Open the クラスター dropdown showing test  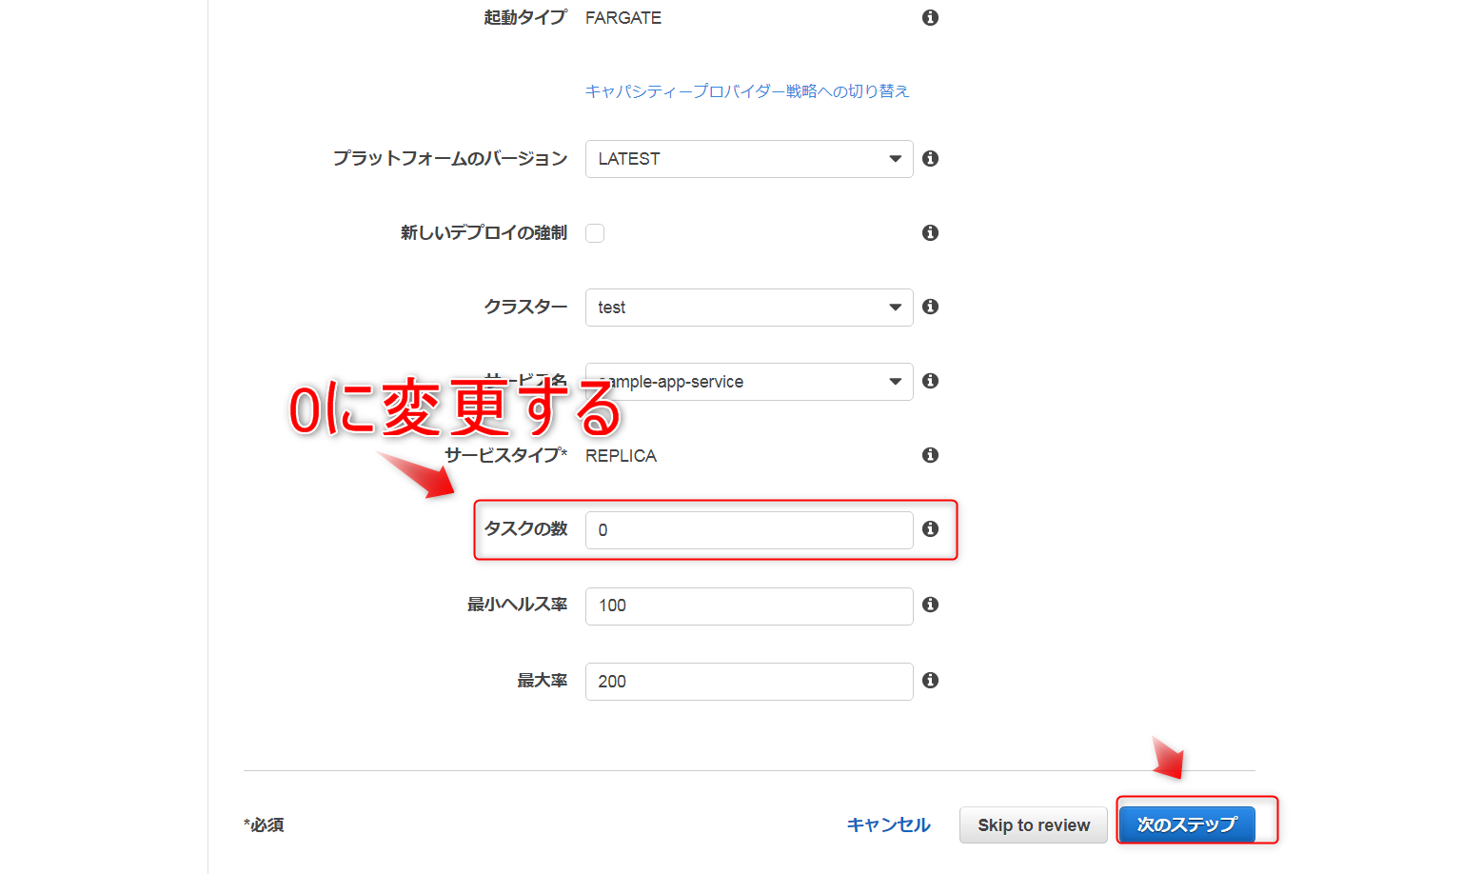pos(749,308)
